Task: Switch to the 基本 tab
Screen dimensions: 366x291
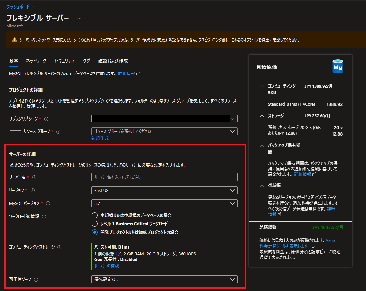Action: coord(14,61)
